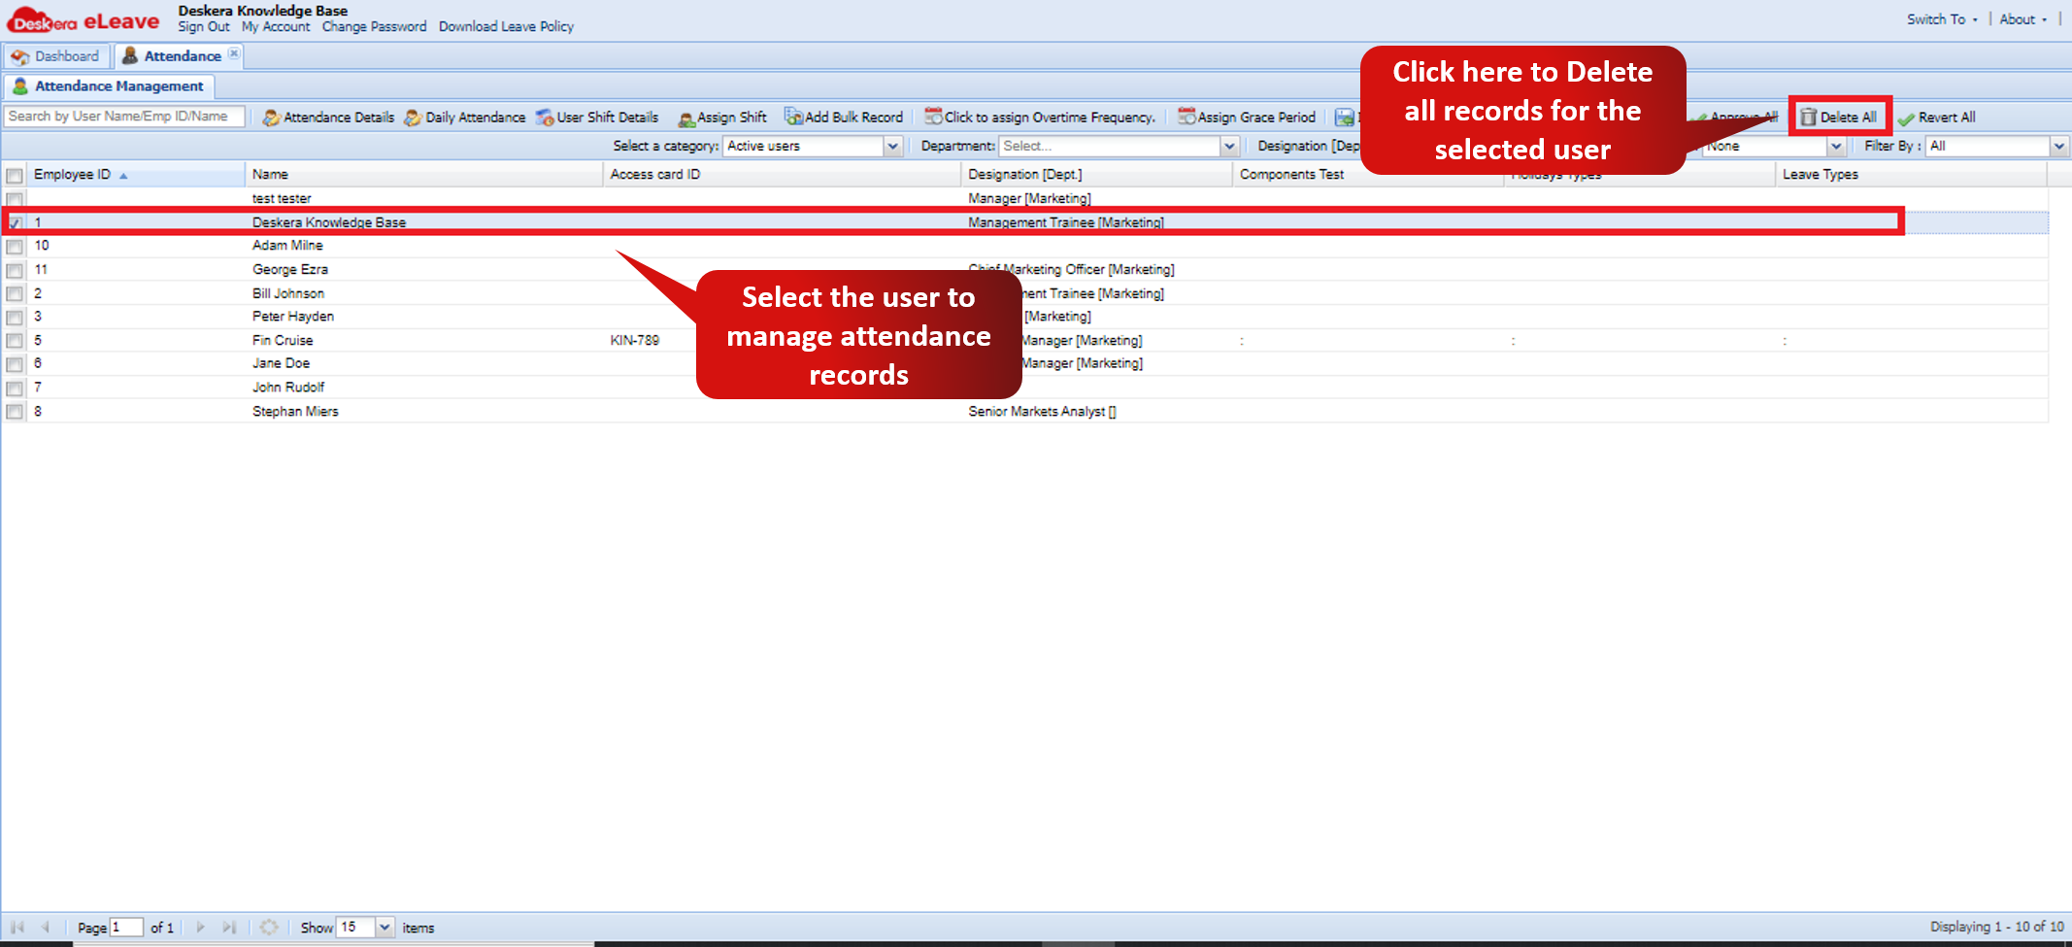Open the Filter By All dropdown
This screenshot has height=947, width=2072.
point(2058,146)
